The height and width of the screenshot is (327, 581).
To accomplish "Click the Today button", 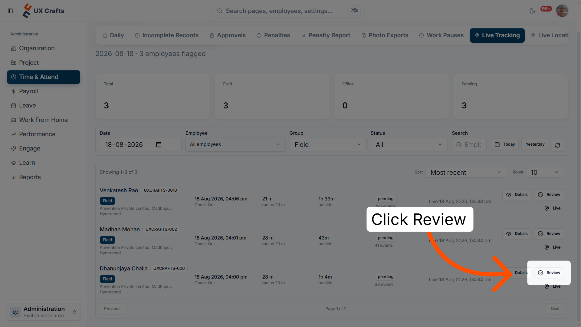I will pyautogui.click(x=505, y=144).
